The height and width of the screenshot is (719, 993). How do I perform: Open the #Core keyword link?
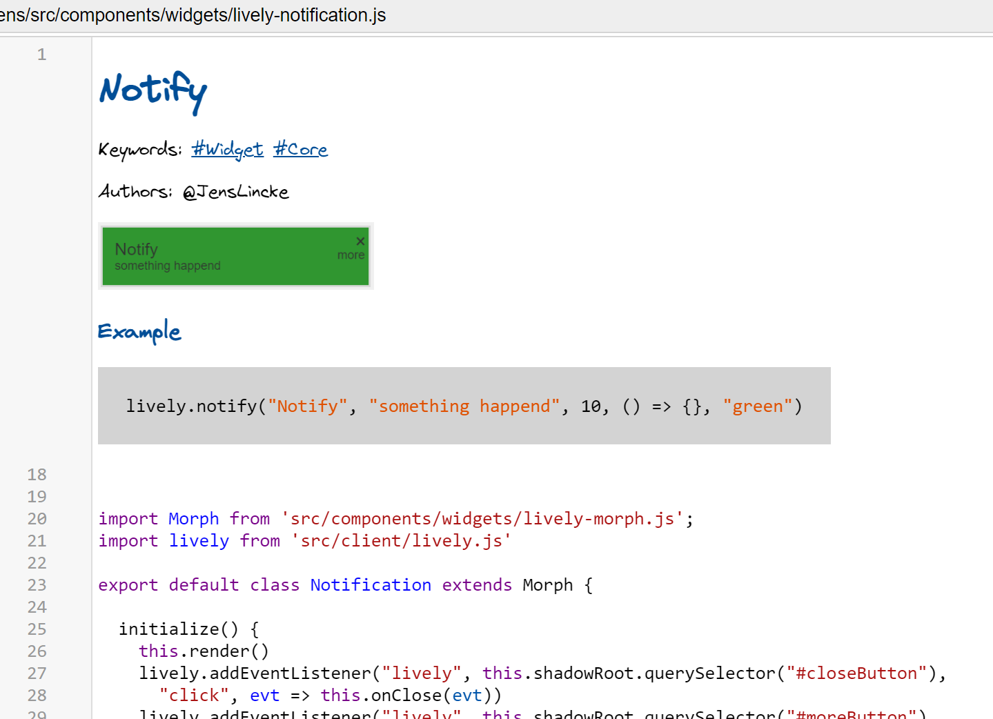(300, 149)
